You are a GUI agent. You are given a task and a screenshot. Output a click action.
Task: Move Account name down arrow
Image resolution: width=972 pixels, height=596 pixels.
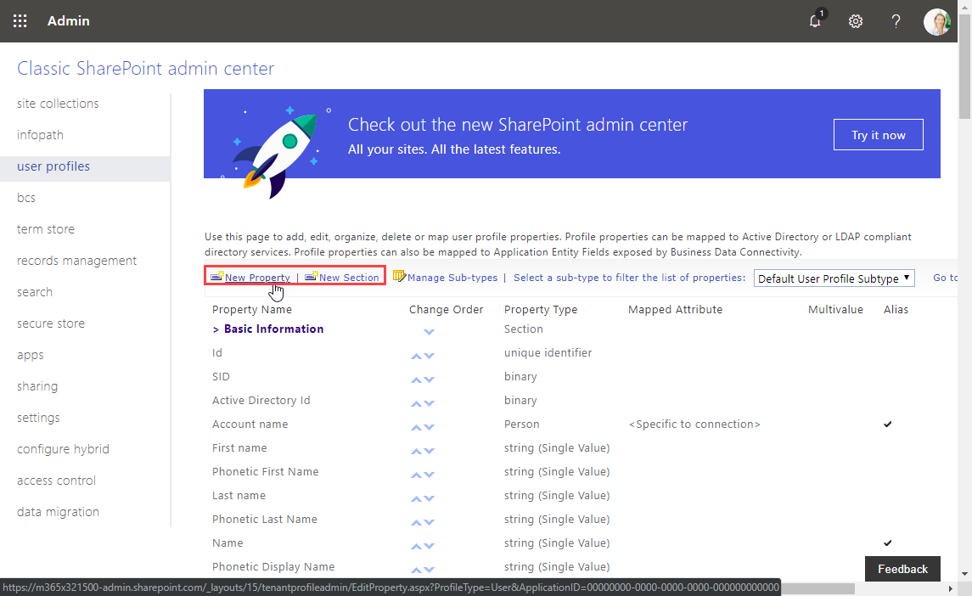click(x=429, y=427)
